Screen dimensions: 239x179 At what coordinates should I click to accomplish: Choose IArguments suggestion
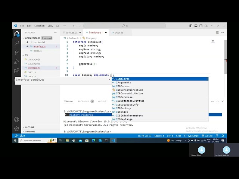pyautogui.click(x=160, y=82)
